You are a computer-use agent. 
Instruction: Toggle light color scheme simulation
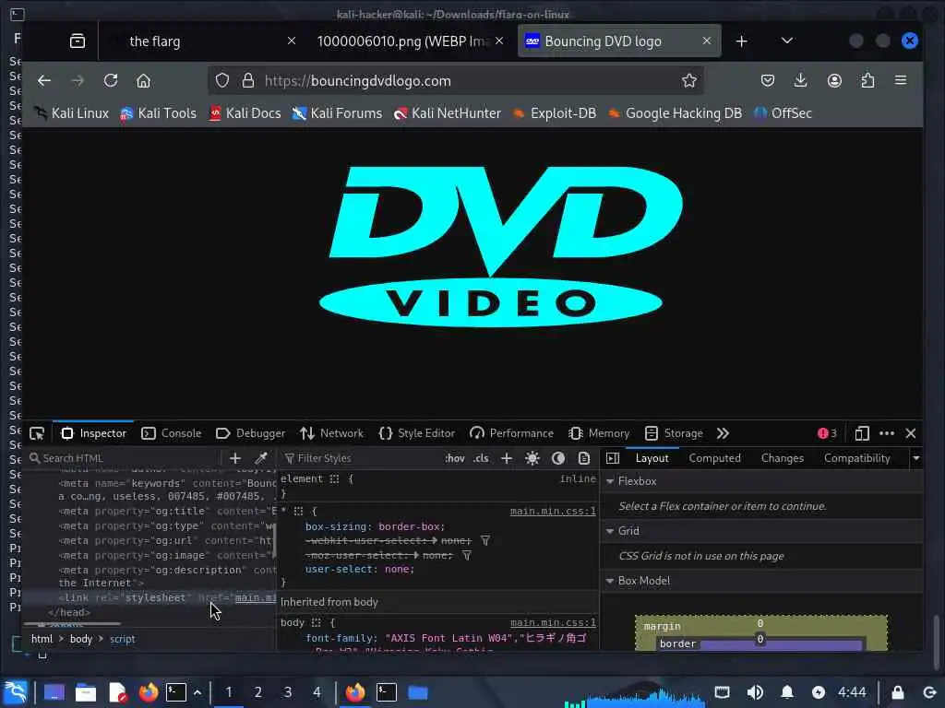point(532,458)
